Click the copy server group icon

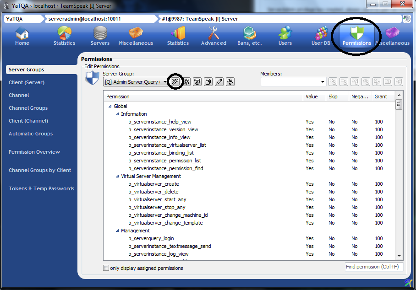coord(208,81)
